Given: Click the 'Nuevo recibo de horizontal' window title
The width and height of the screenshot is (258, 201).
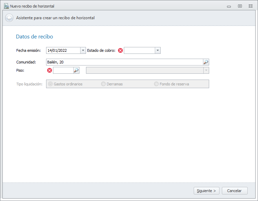Looking at the screenshot, I should click(x=32, y=6).
